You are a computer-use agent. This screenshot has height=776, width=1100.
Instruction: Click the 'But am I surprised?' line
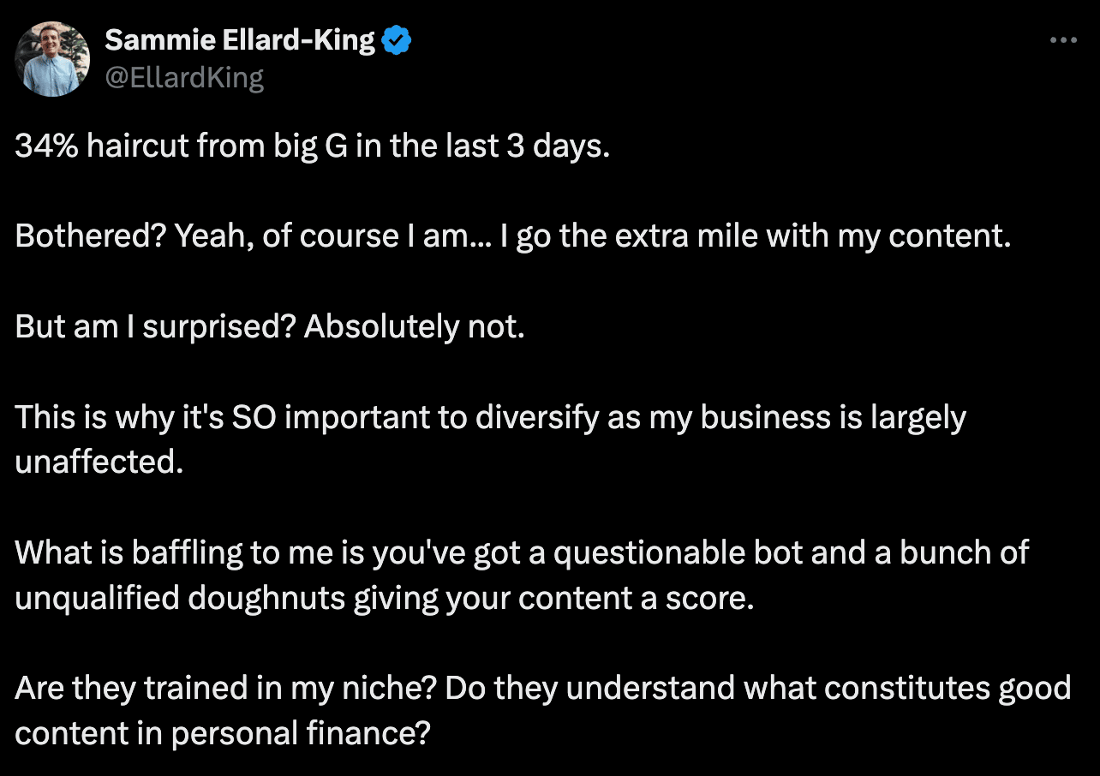coord(270,327)
